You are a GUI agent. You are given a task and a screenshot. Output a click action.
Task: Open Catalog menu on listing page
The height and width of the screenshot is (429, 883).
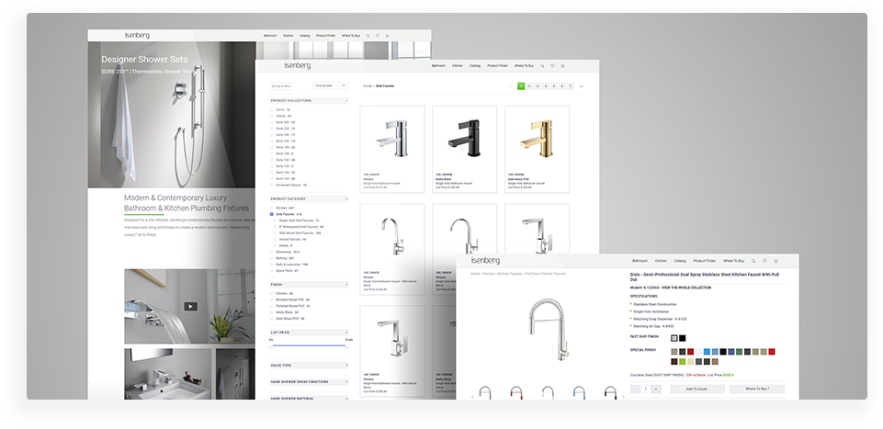475,66
